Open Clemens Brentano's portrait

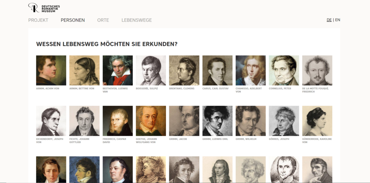[x=184, y=70]
